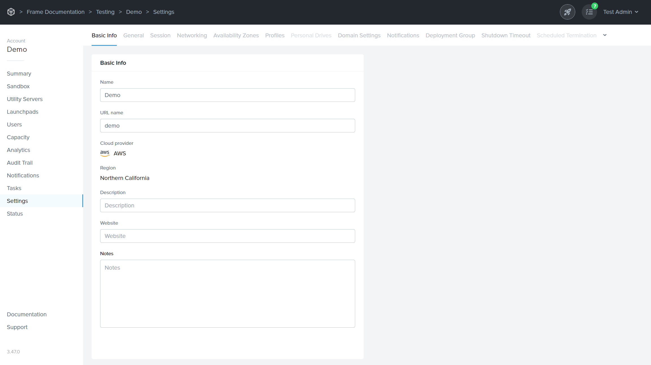Expand the overflow chevron after Scheduled Termination
The width and height of the screenshot is (651, 365).
click(x=605, y=35)
